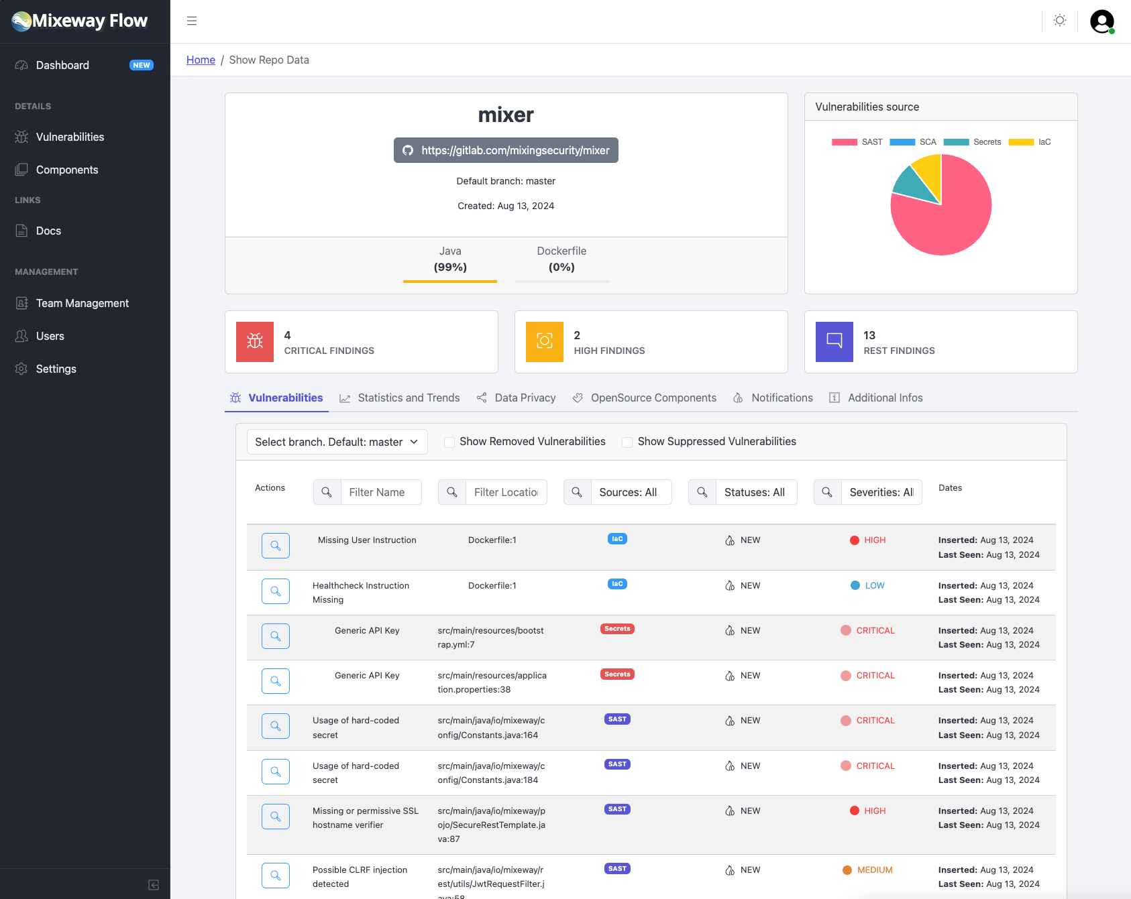
Task: View the permissive SSL hostname verifier finding
Action: coord(276,817)
